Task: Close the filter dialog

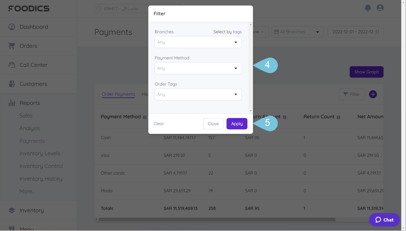Action: coord(213,124)
